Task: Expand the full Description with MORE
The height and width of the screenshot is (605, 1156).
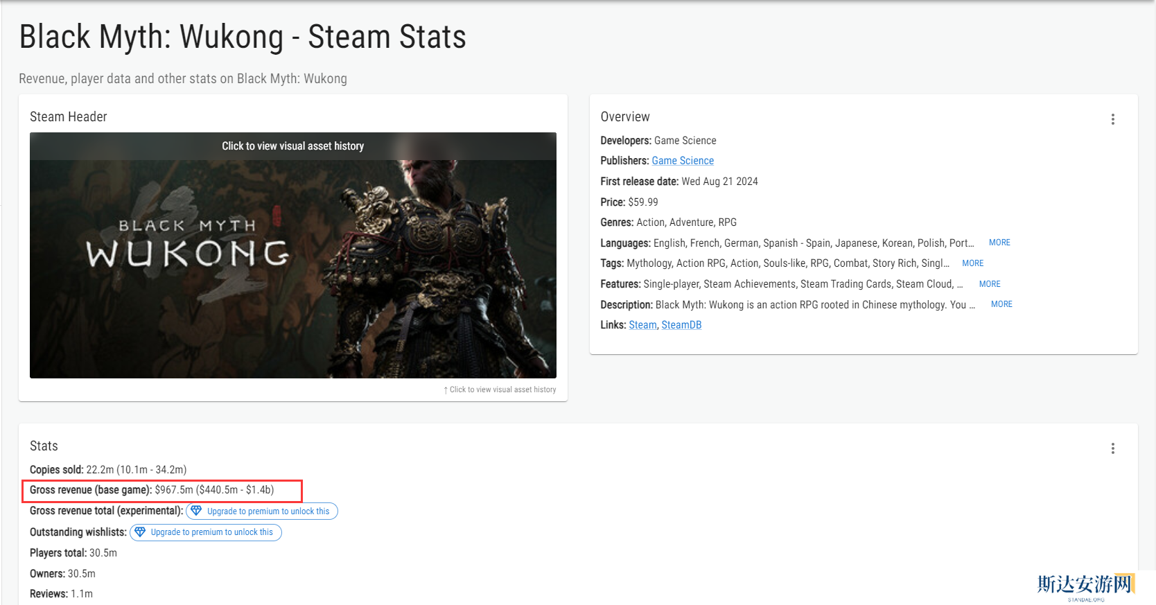Action: (x=1001, y=304)
